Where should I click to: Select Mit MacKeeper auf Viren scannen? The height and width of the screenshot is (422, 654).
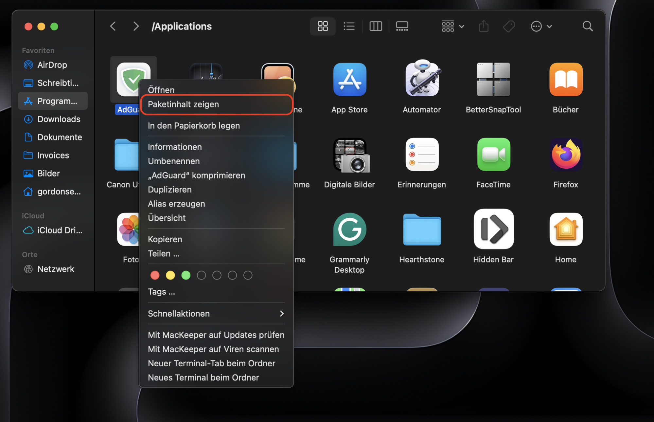216,349
